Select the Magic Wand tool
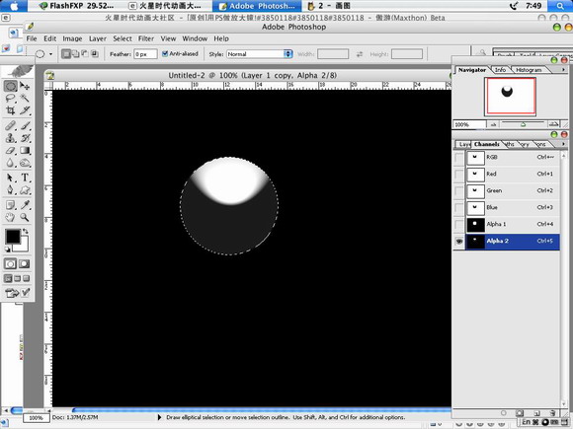This screenshot has height=429, width=573. click(x=25, y=99)
